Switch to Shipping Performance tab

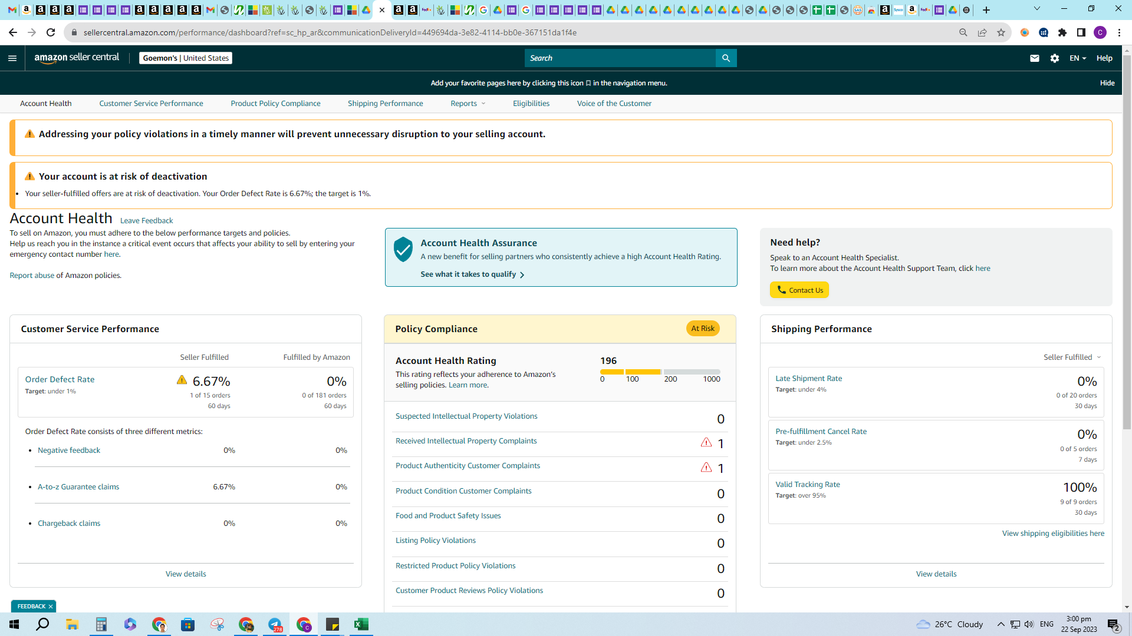point(385,104)
